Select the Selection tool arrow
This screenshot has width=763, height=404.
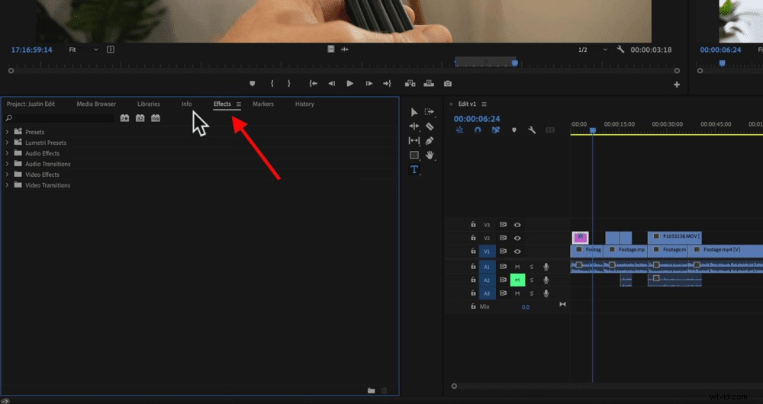[x=414, y=112]
